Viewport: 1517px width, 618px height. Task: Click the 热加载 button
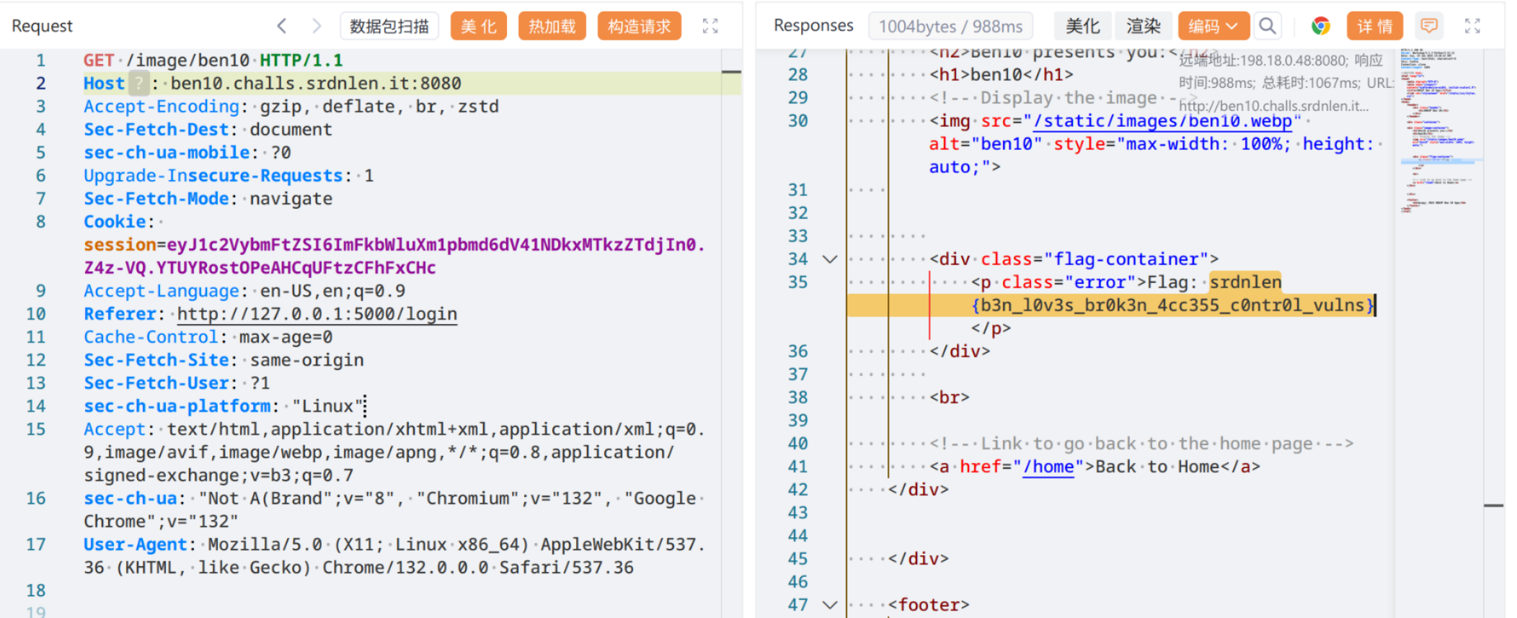coord(552,26)
